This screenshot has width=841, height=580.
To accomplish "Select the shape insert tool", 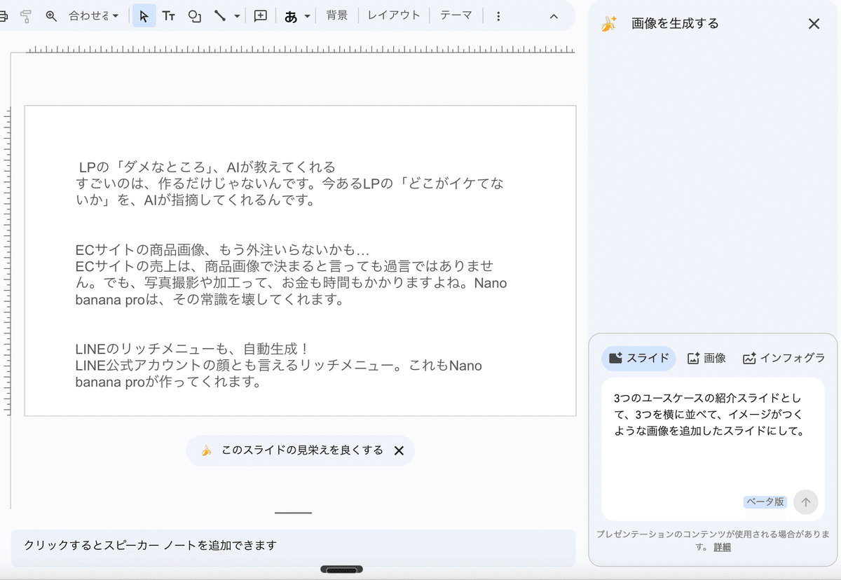I will pos(194,15).
